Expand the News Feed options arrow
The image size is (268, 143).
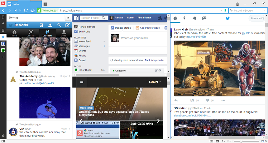(104, 42)
